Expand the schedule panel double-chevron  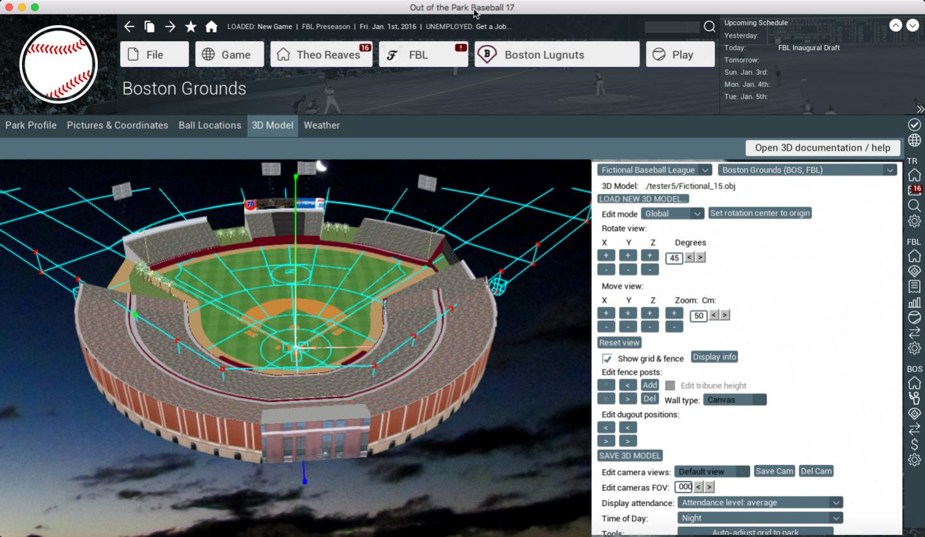[x=920, y=109]
